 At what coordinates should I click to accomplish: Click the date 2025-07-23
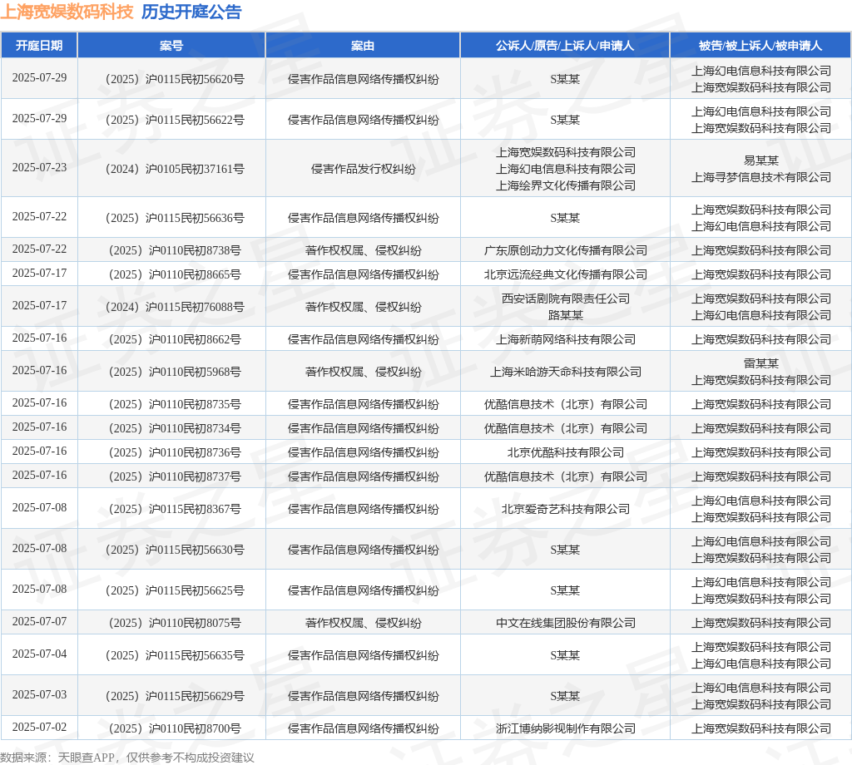tap(39, 167)
